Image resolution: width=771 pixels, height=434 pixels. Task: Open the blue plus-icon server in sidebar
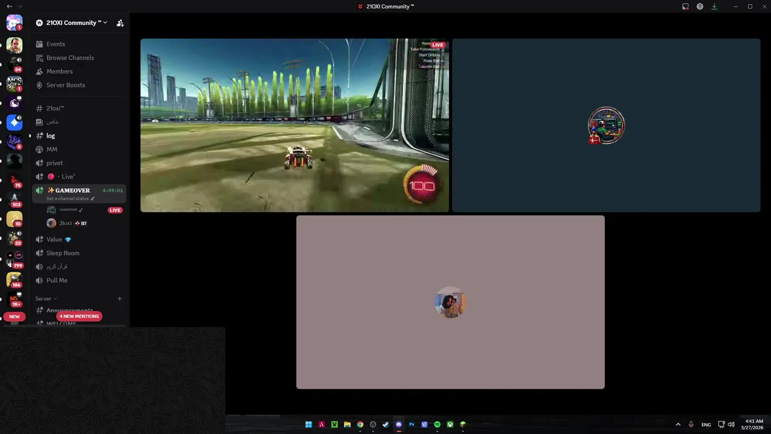click(x=14, y=122)
